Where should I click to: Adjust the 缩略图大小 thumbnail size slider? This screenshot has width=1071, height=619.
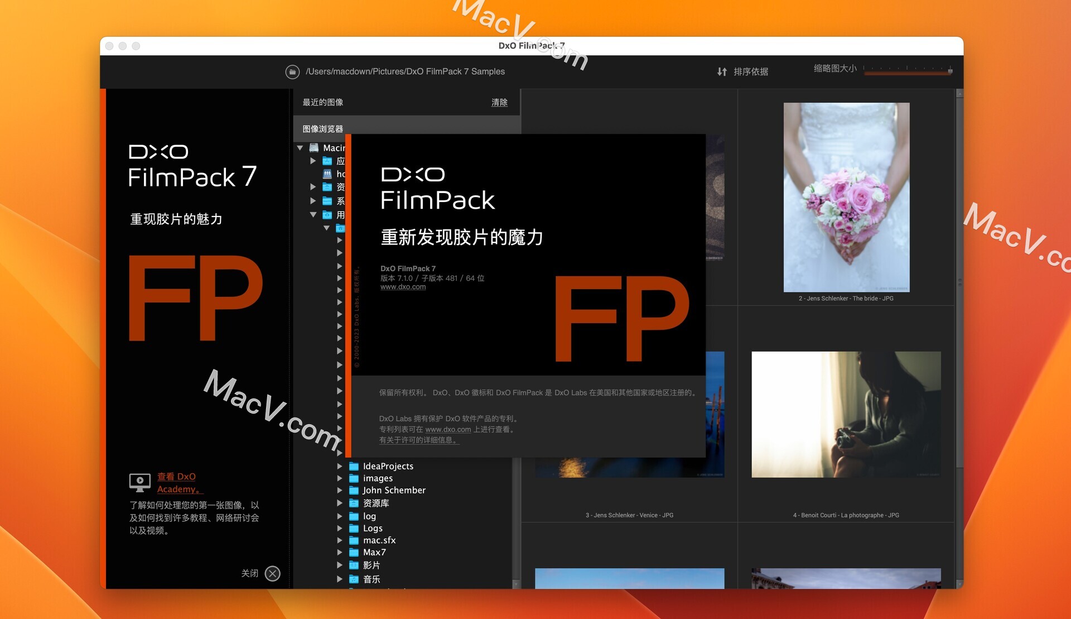pyautogui.click(x=908, y=70)
